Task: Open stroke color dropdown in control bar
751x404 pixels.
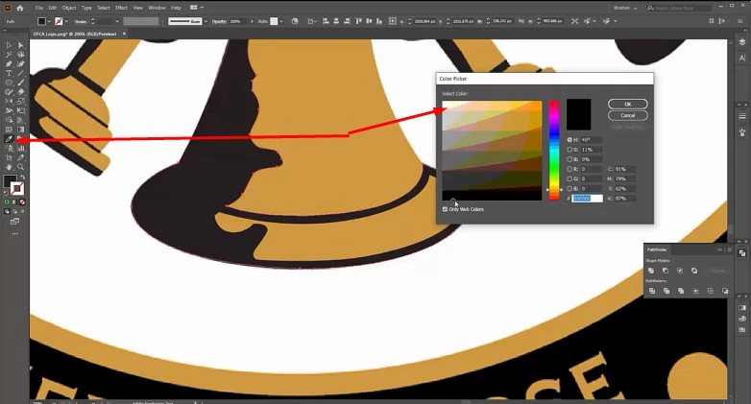Action: click(66, 21)
